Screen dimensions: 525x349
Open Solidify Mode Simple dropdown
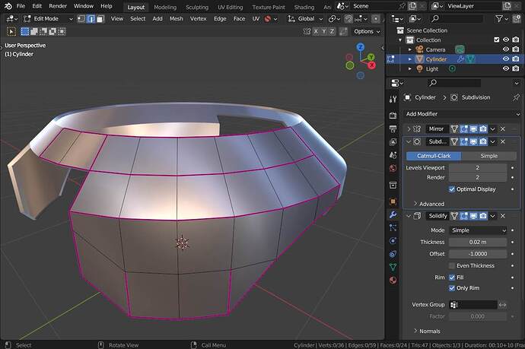pyautogui.click(x=478, y=230)
